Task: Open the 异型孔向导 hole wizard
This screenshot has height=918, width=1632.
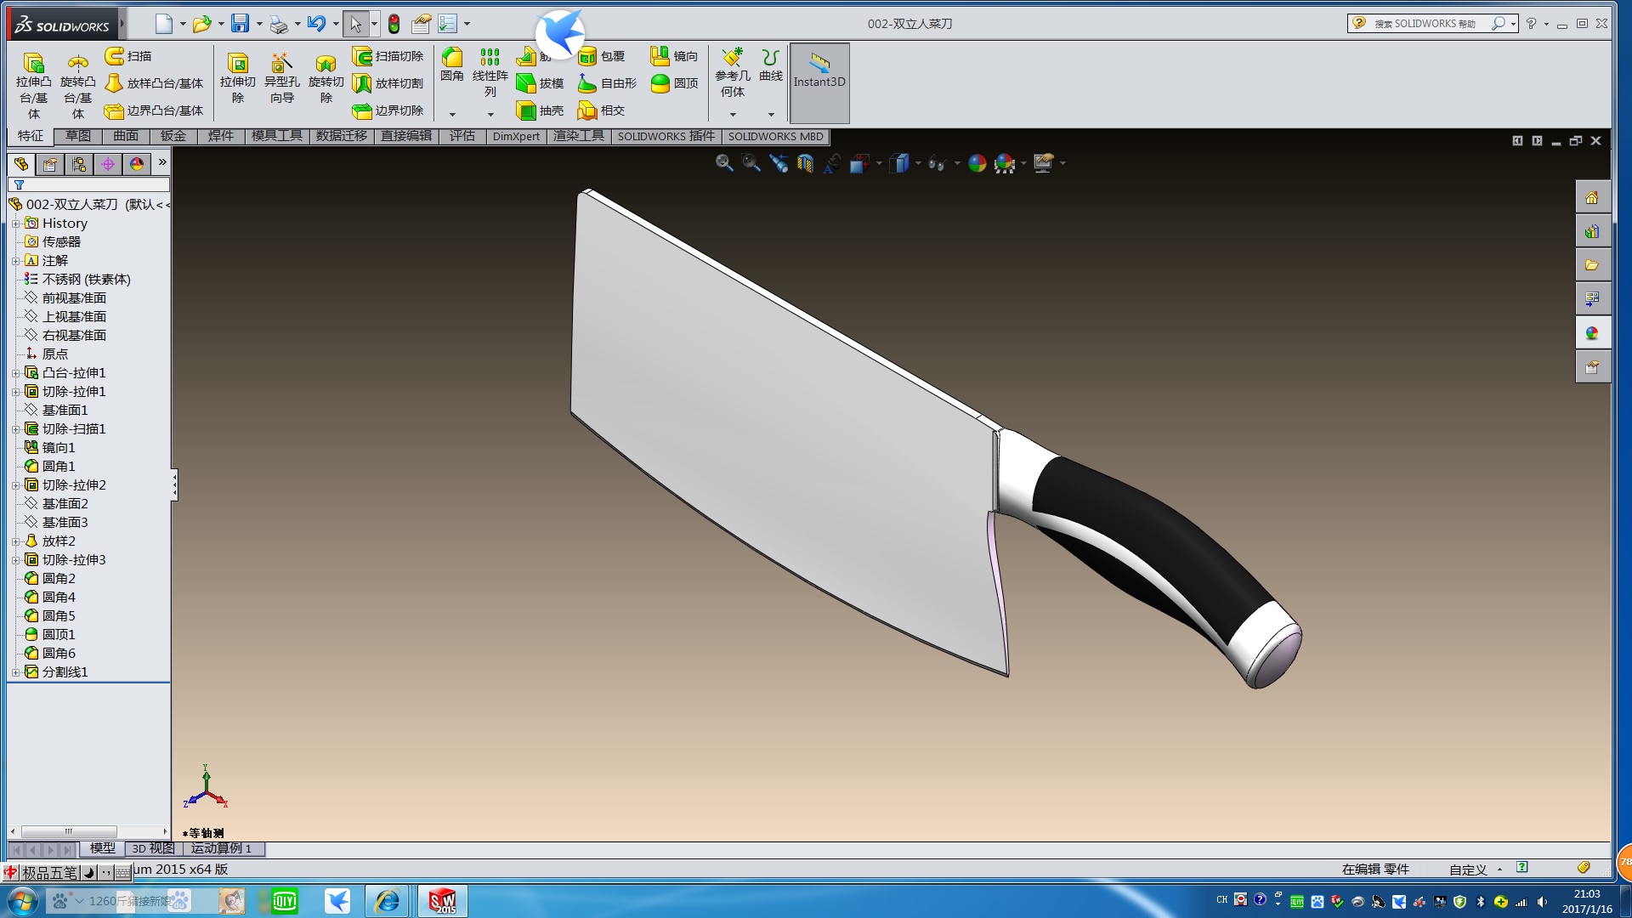Action: [x=281, y=64]
